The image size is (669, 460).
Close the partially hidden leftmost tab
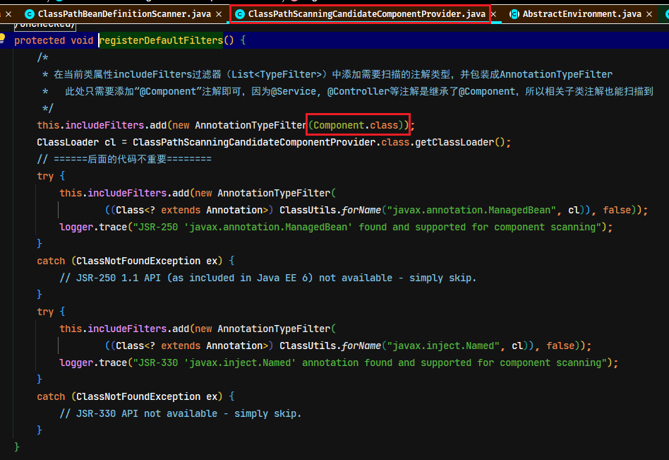8,14
